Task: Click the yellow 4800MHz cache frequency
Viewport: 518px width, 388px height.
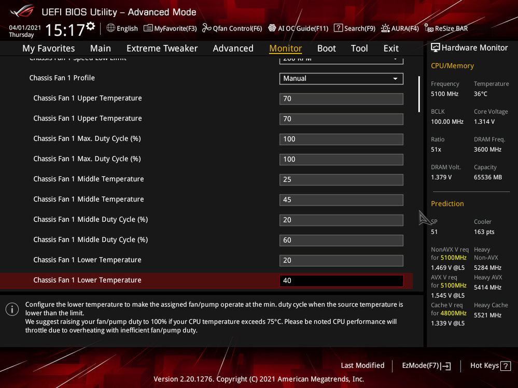Action: tap(453, 313)
